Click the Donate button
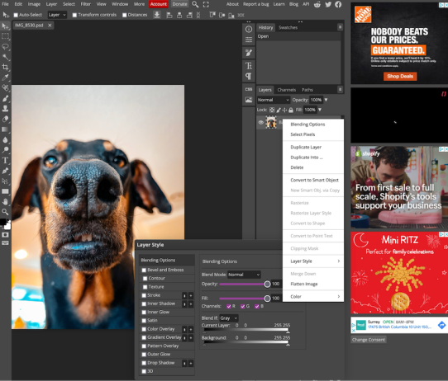Image resolution: width=448 pixels, height=381 pixels. (x=179, y=4)
